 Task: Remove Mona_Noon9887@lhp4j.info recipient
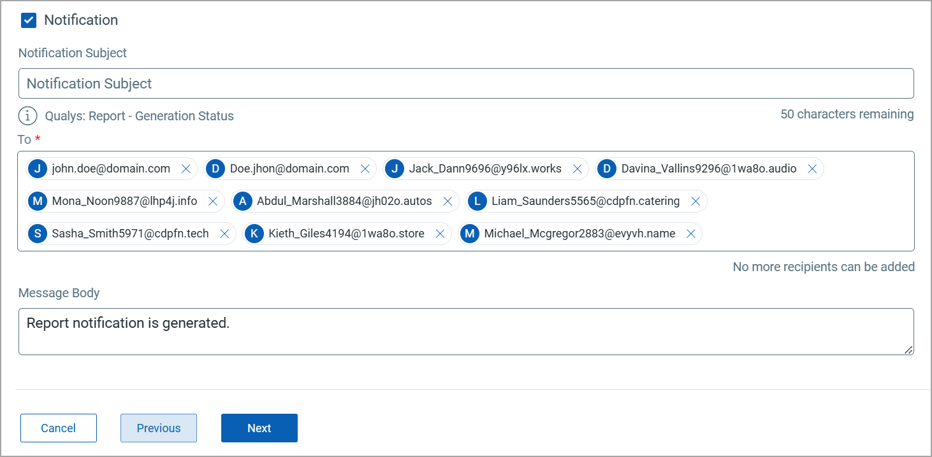[213, 201]
